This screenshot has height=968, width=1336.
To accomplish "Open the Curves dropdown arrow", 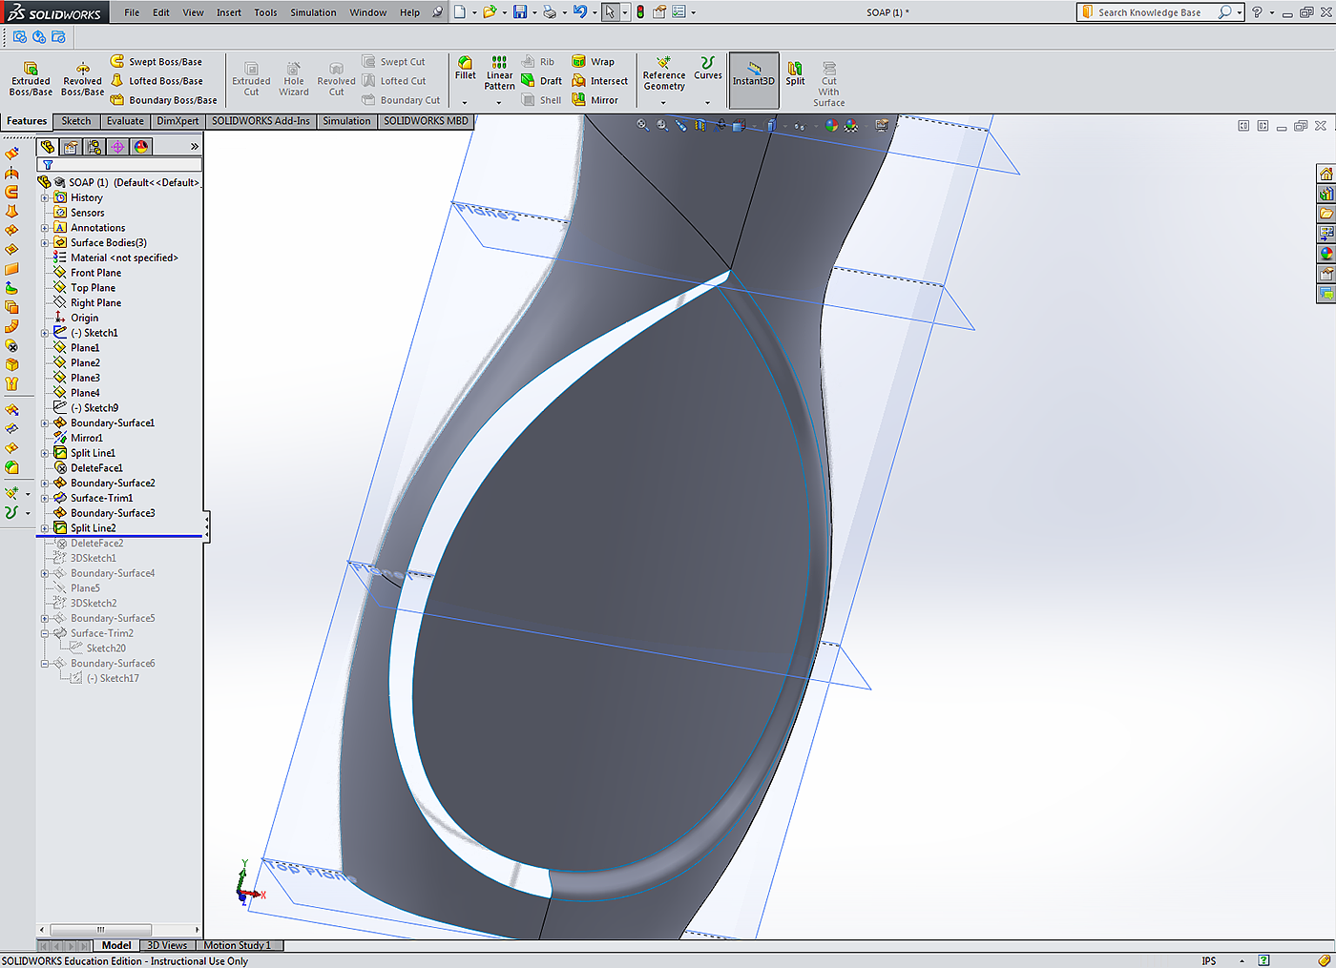I will pos(707,102).
